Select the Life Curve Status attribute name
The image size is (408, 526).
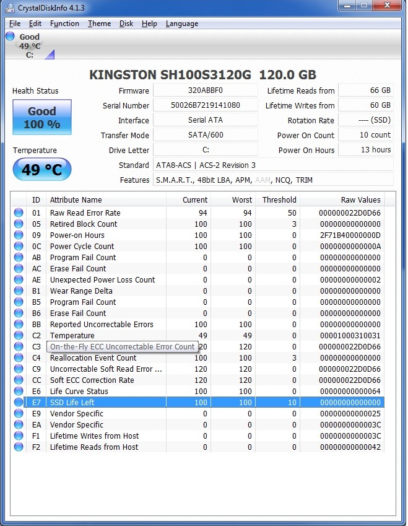[x=79, y=391]
